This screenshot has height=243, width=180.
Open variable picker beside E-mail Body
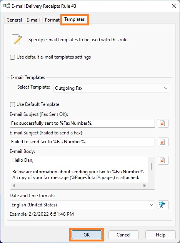click(x=163, y=161)
